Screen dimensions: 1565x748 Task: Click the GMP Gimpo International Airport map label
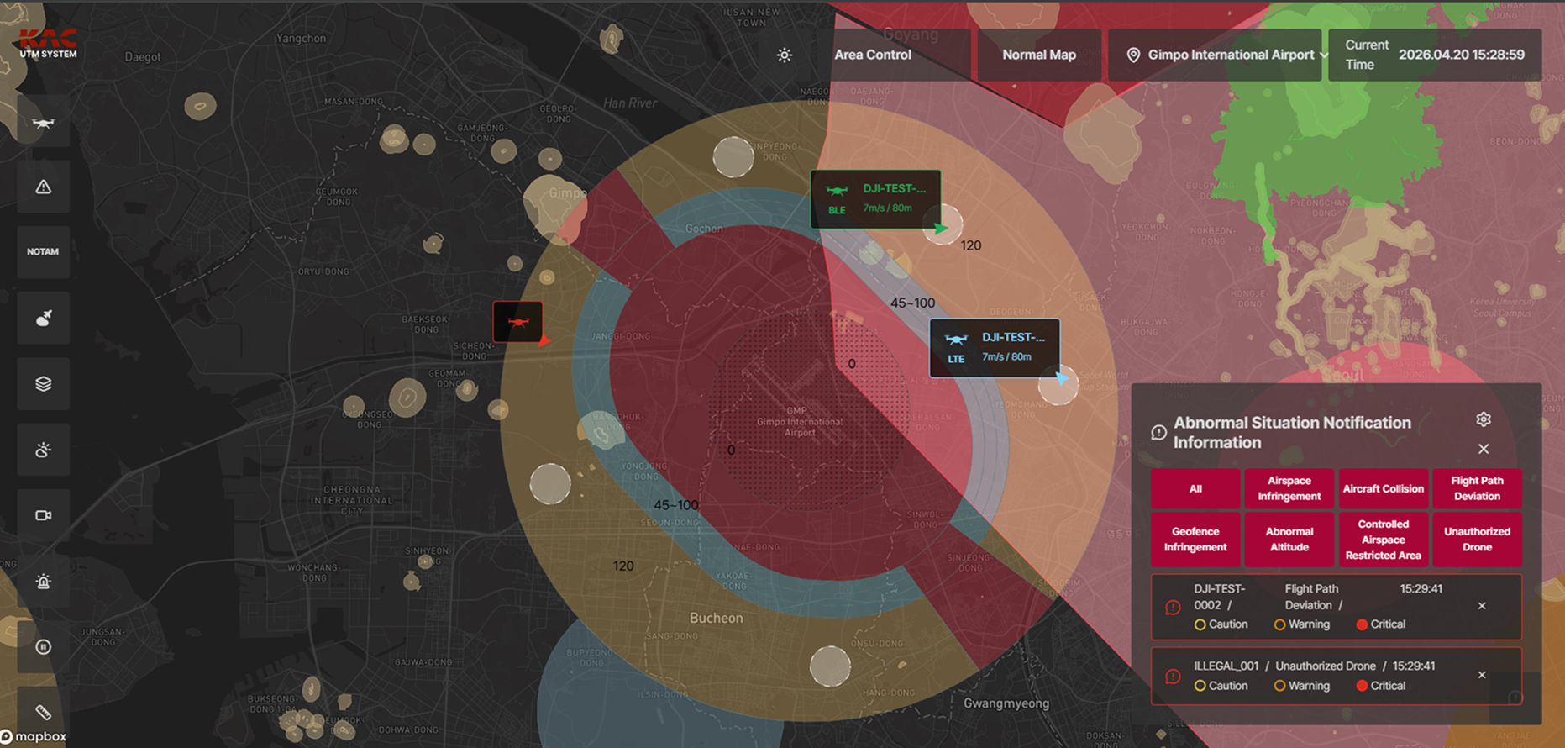[799, 422]
